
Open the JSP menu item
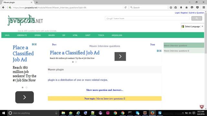click(x=64, y=35)
